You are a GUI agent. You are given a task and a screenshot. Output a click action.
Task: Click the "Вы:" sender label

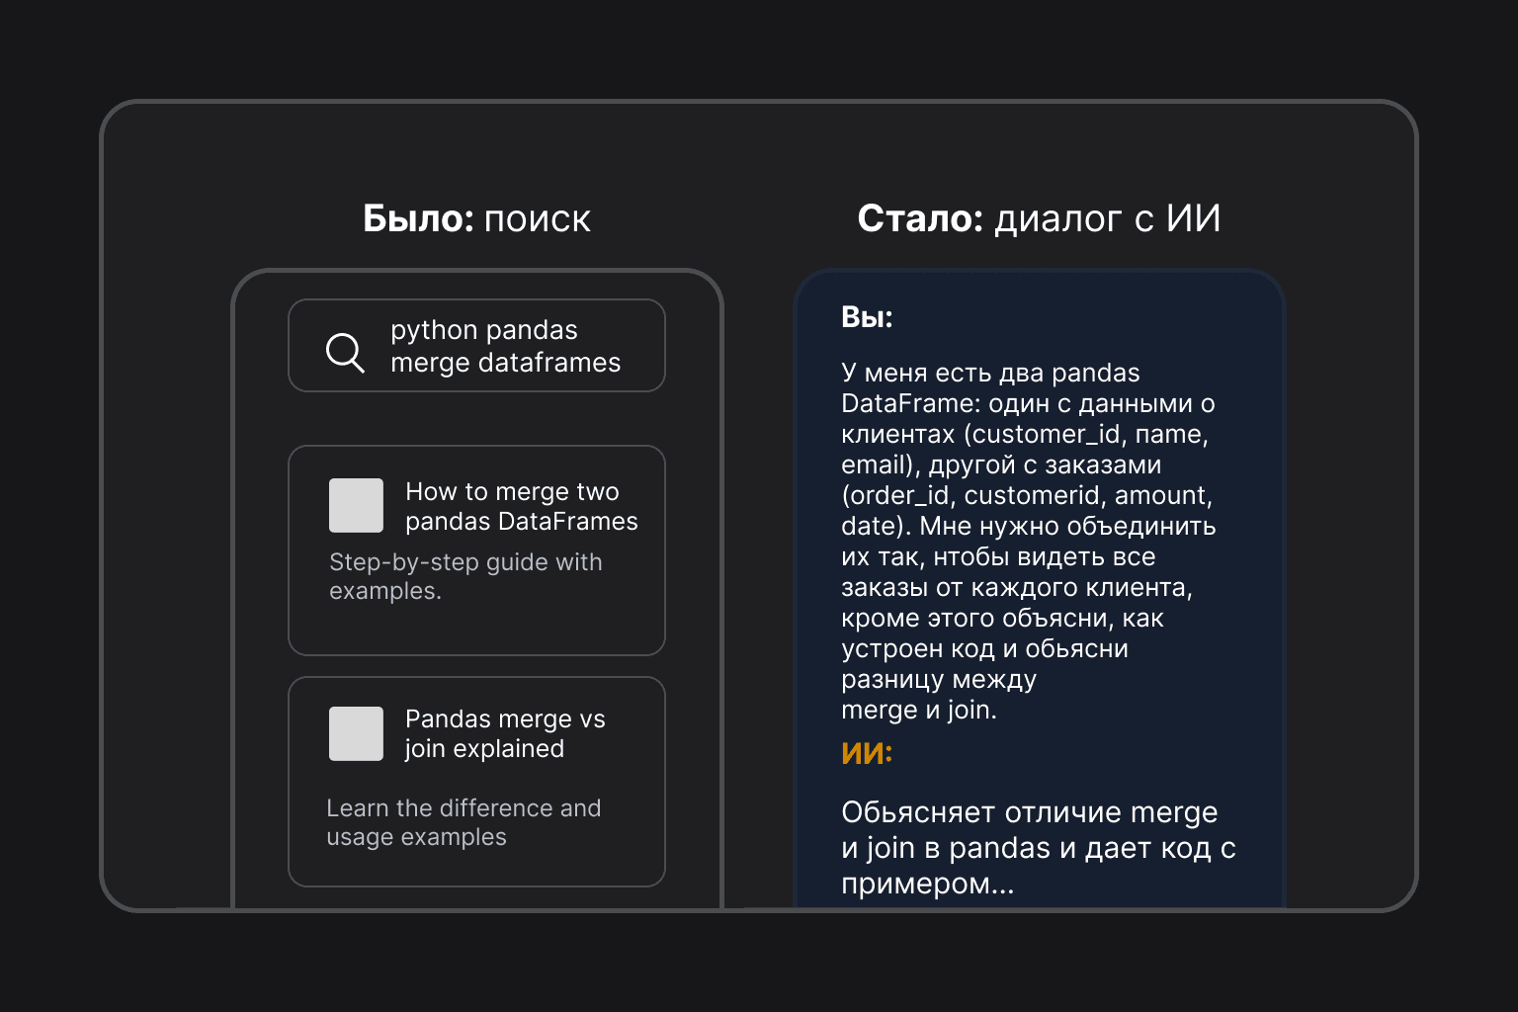point(867,317)
